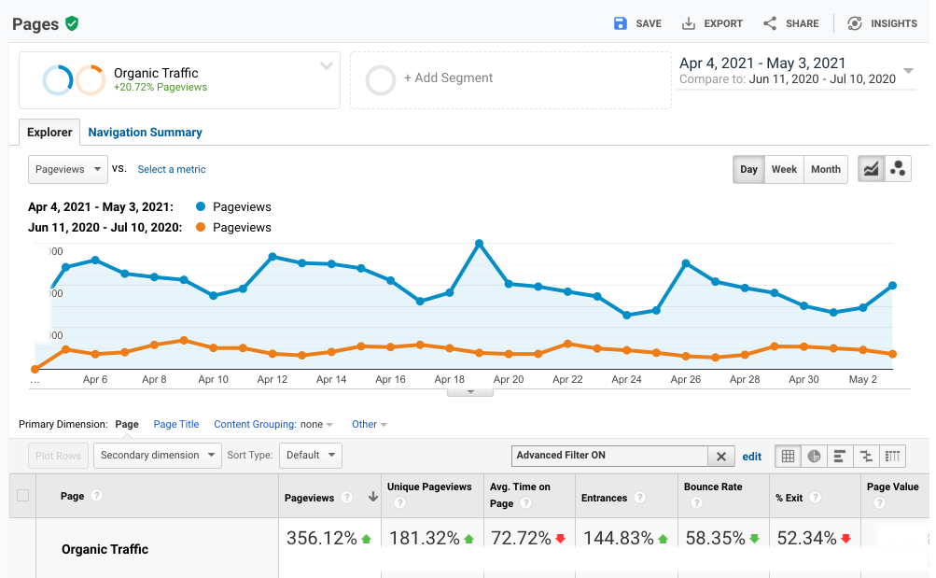Viewport: 936px width, 578px height.
Task: Click the Share icon
Action: 770,23
